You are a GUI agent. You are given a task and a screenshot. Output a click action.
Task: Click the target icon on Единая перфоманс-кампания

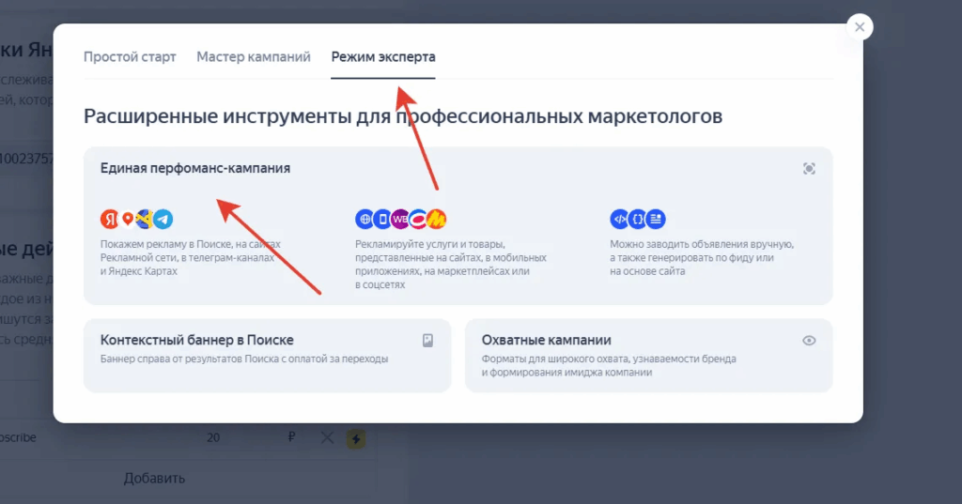(x=809, y=169)
